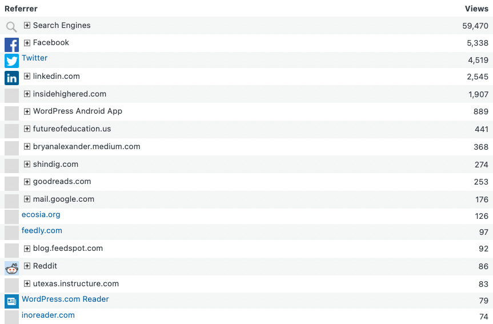493x324 pixels.
Task: Click the blank icon for blog.feedspot.com
Action: 11,250
